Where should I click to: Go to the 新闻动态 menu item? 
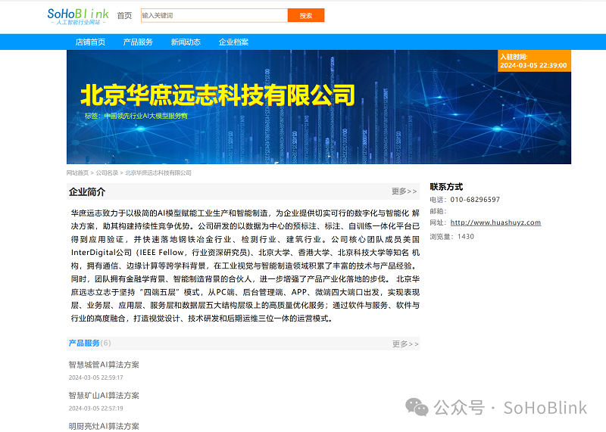point(186,42)
